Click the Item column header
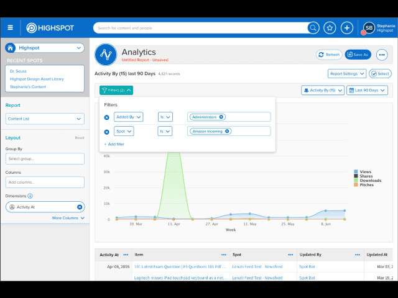 139,255
